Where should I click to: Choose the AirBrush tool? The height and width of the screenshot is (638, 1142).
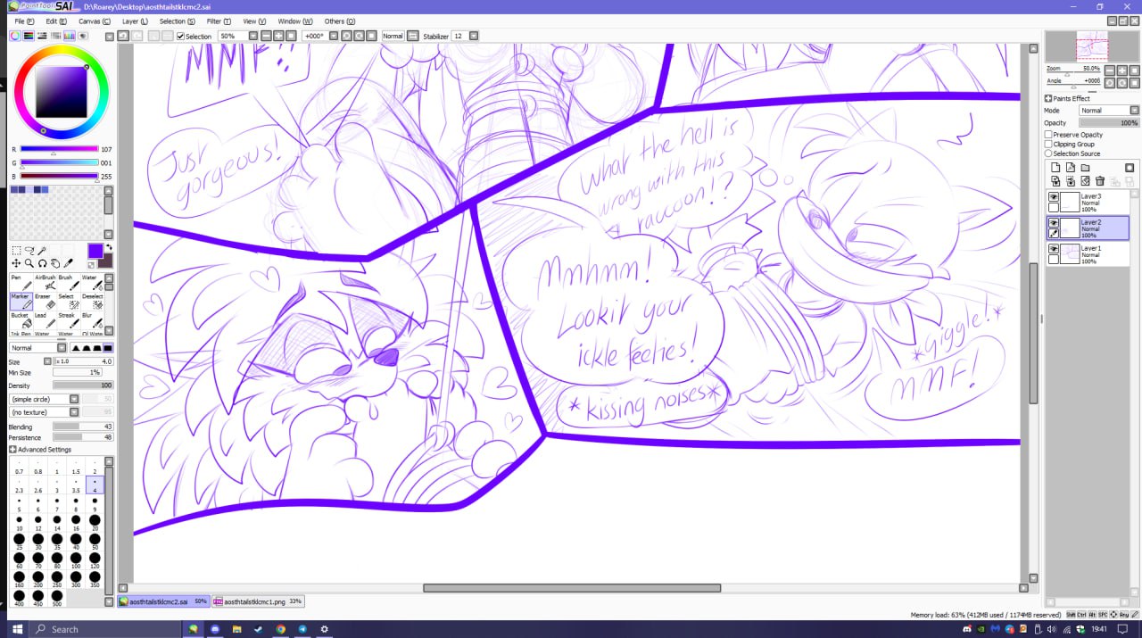(x=45, y=283)
